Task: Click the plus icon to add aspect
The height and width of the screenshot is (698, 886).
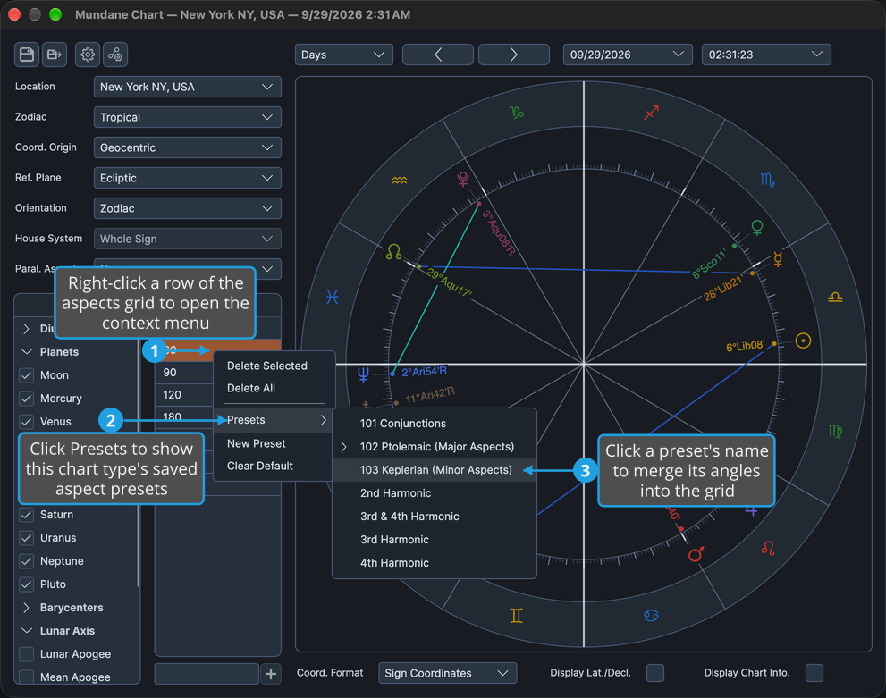Action: pos(271,674)
